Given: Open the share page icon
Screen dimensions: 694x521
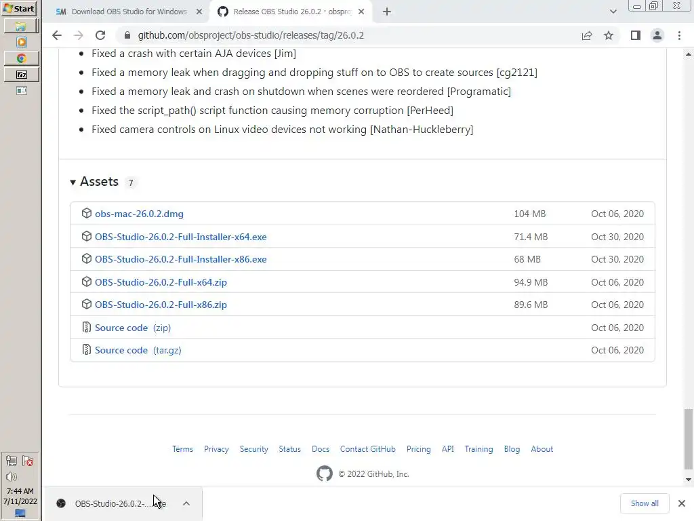Looking at the screenshot, I should [x=587, y=35].
